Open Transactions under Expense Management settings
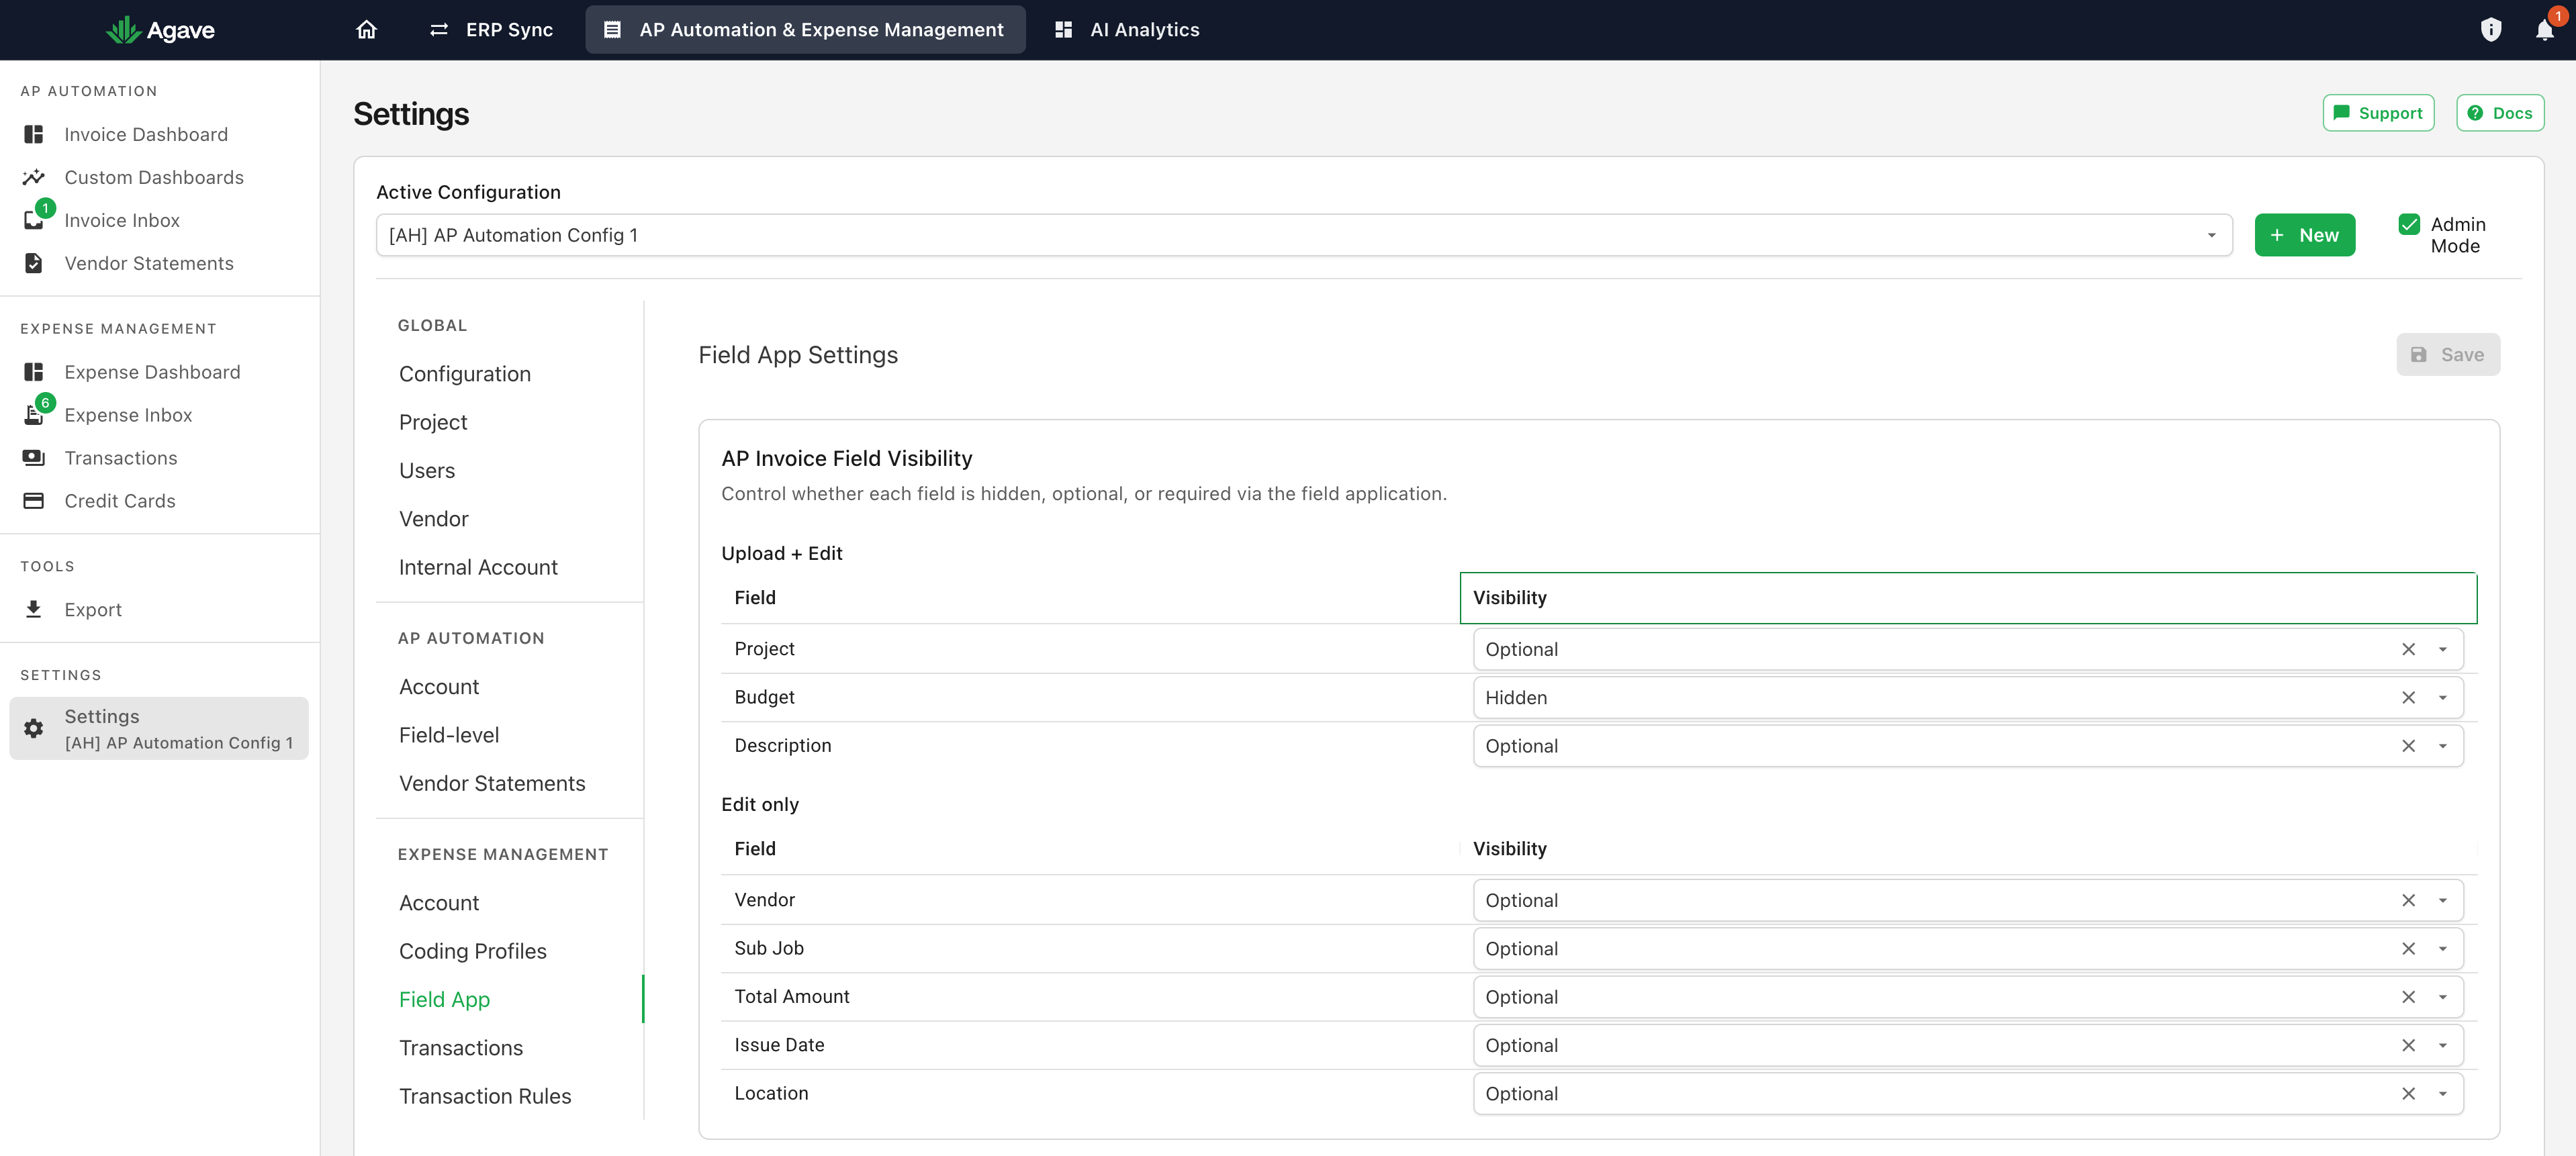Viewport: 2576px width, 1156px height. [461, 1048]
